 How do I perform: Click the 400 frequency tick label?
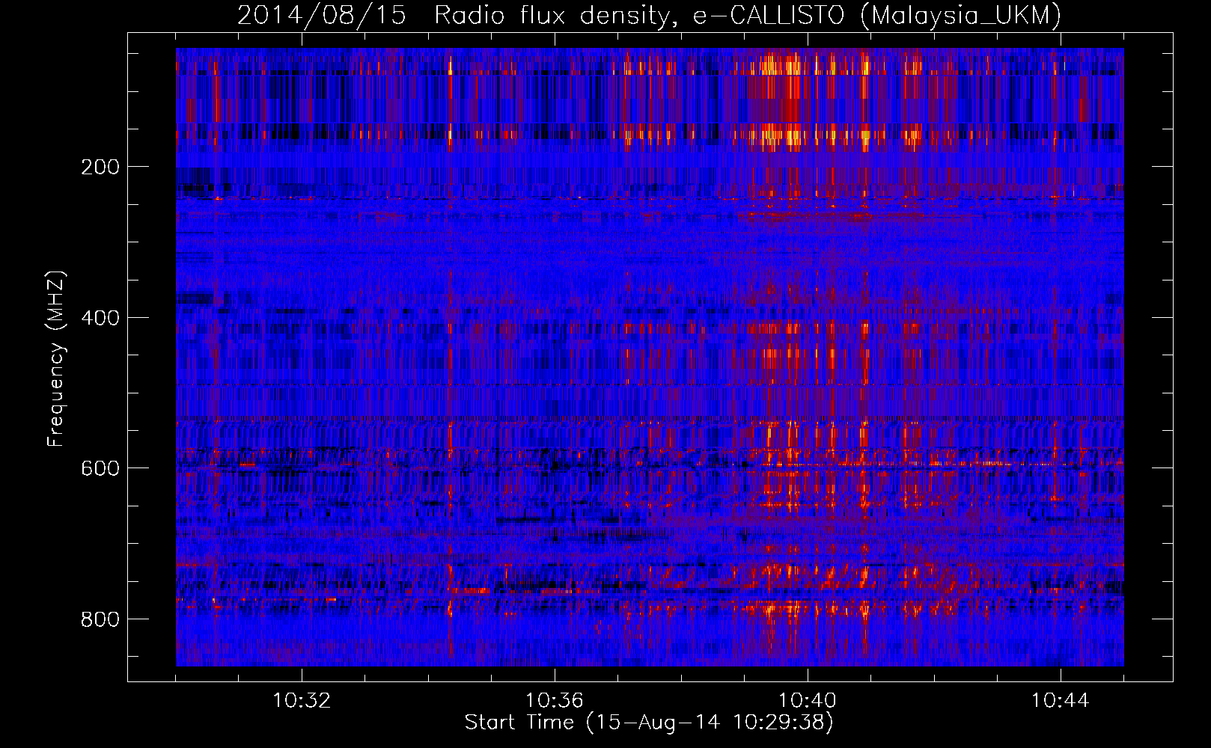(x=100, y=318)
